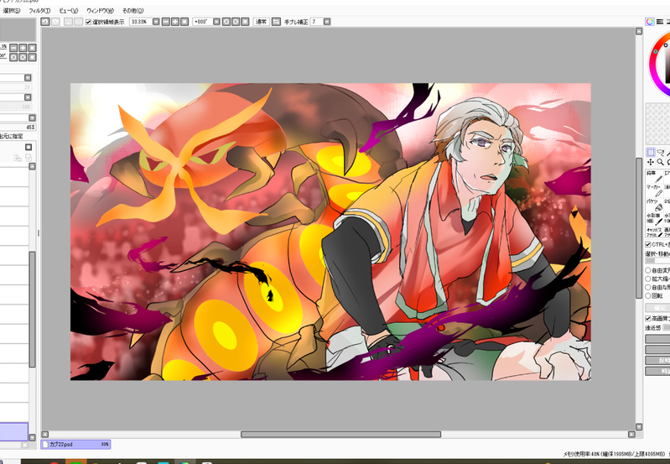670x464 pixels.
Task: Click layer list scroll-up arrow
Action: tap(32, 166)
